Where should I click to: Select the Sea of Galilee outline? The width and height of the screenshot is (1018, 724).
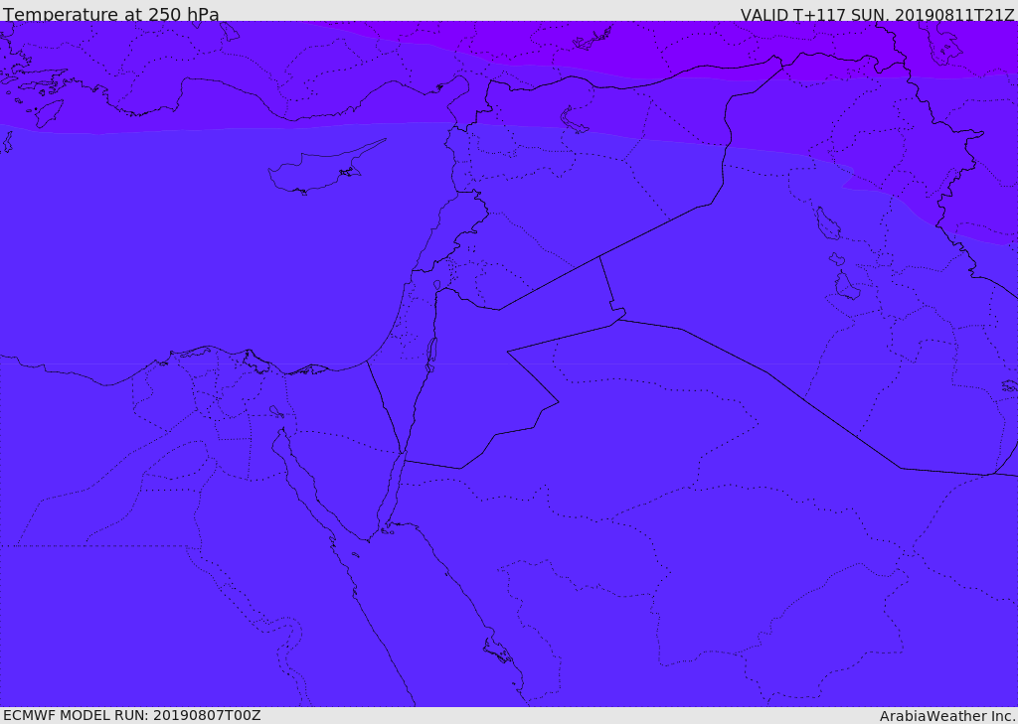(x=436, y=285)
